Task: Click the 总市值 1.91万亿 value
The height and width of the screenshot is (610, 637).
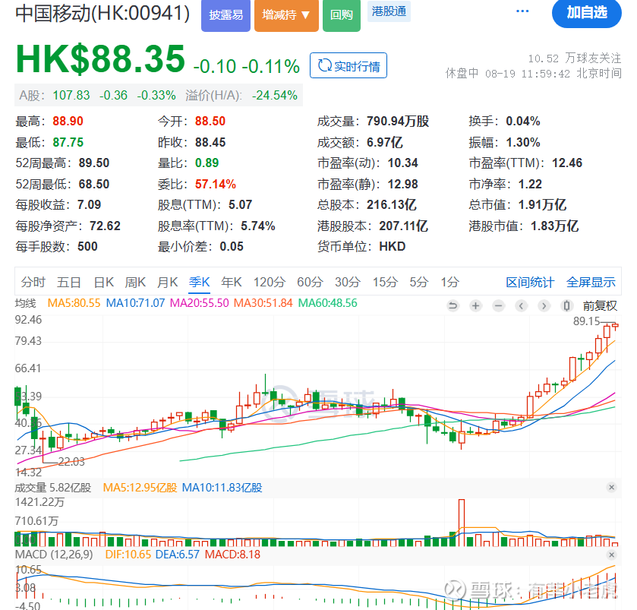Action: click(x=542, y=205)
